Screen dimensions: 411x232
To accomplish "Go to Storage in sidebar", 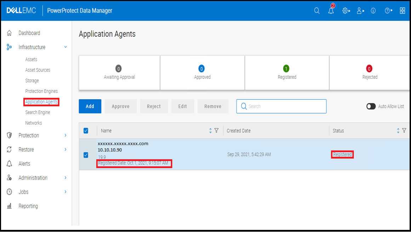I will coord(32,81).
